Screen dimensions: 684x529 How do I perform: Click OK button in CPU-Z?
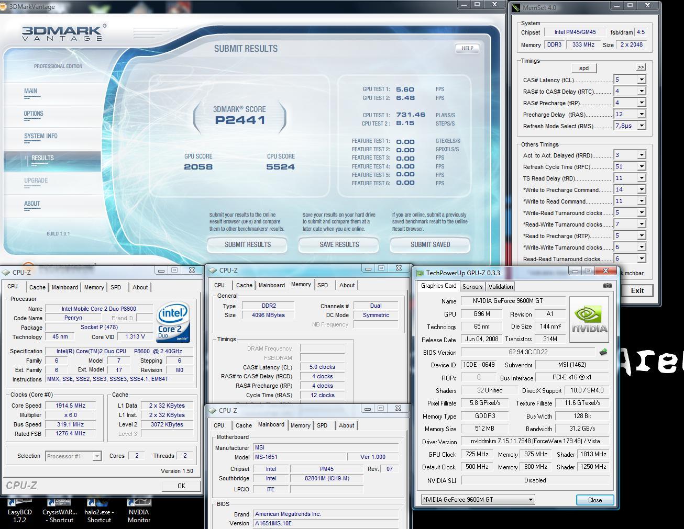coord(181,486)
